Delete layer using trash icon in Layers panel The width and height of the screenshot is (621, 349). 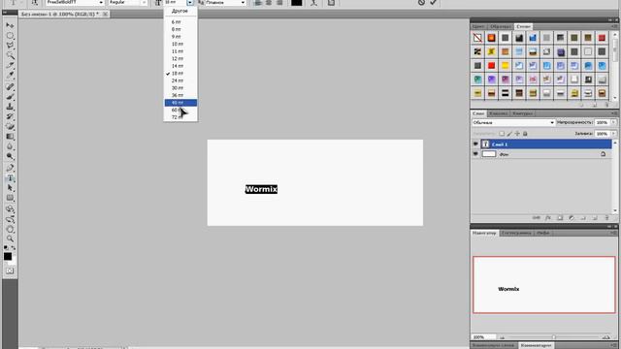606,217
